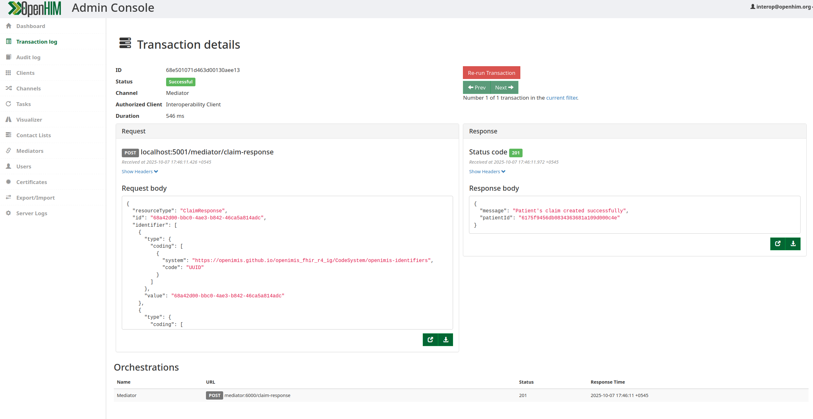Screen dimensions: 813x419
Task: Click the Re-run Transaction button
Action: [491, 73]
